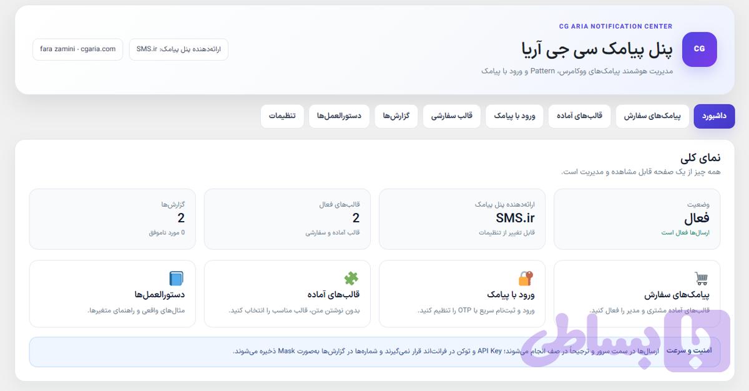Click the ارائه‌دهنده پنل پیامک SMS.ir card
This screenshot has width=749, height=391.
[462, 219]
